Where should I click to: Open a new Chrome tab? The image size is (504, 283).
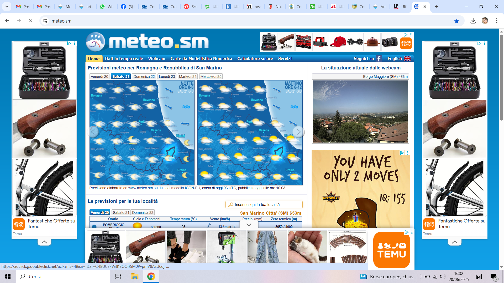click(437, 7)
